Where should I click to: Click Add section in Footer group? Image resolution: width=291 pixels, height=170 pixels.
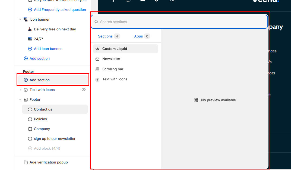40,80
